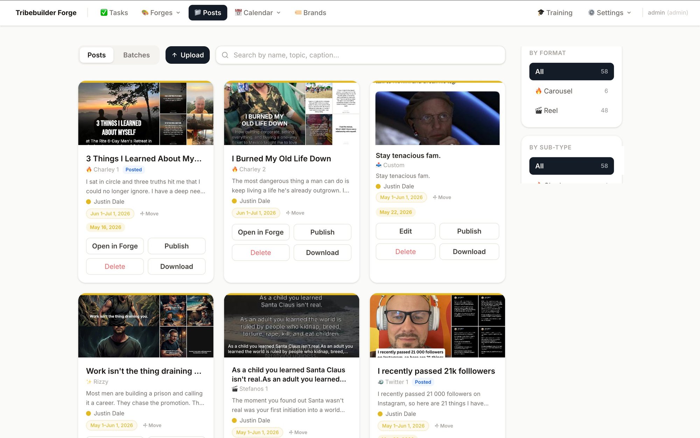Expand the Forges dropdown menu
The height and width of the screenshot is (438, 700).
click(x=161, y=13)
